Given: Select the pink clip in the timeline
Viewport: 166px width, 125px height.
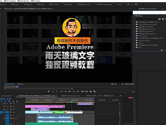Looking at the screenshot, I should (45, 106).
